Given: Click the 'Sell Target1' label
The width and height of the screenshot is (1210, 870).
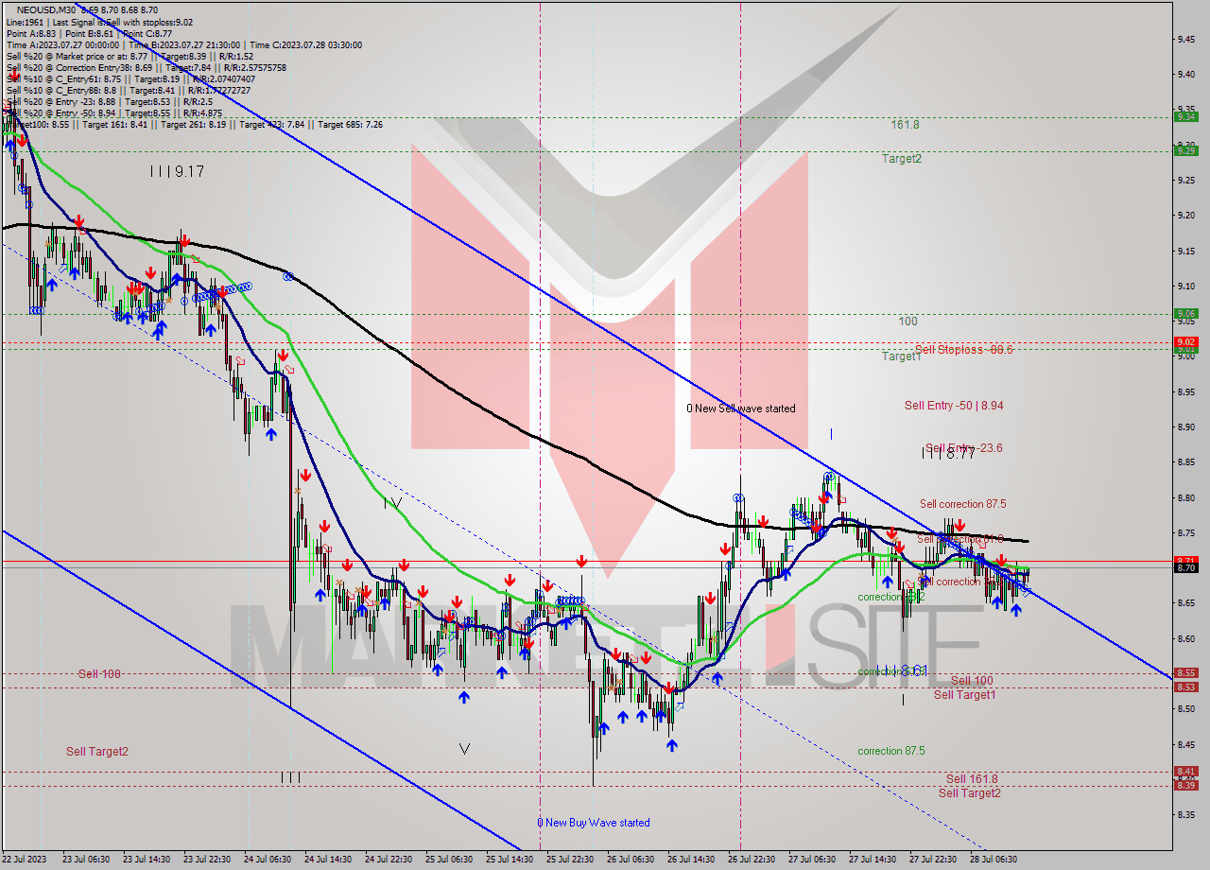Looking at the screenshot, I should pyautogui.click(x=964, y=695).
